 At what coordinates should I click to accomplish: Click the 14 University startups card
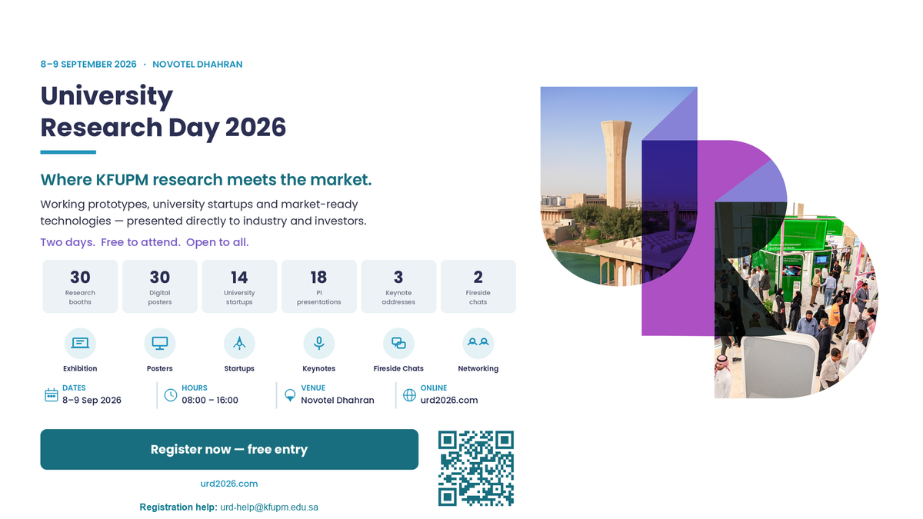239,286
